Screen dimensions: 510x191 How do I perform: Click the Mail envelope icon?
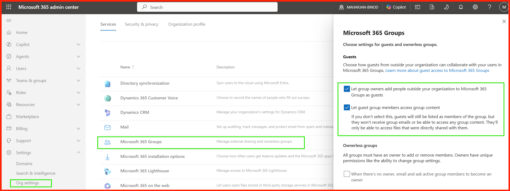point(107,127)
